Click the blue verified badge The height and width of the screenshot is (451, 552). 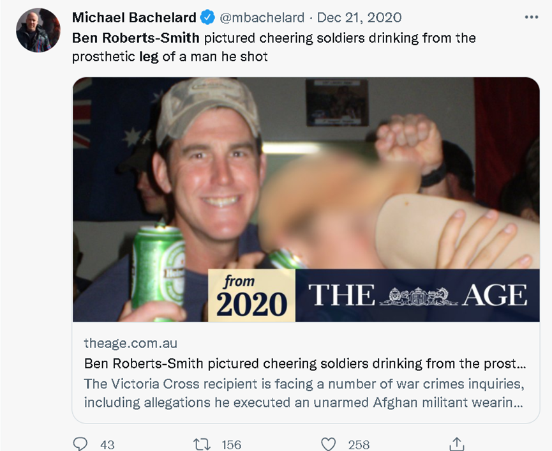coord(207,17)
